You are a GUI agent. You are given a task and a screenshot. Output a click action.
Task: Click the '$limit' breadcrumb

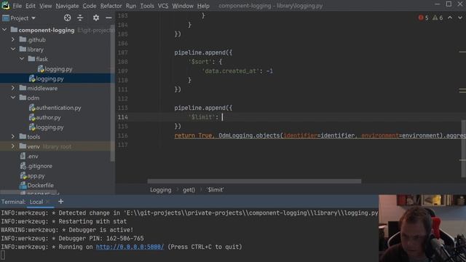(216, 190)
